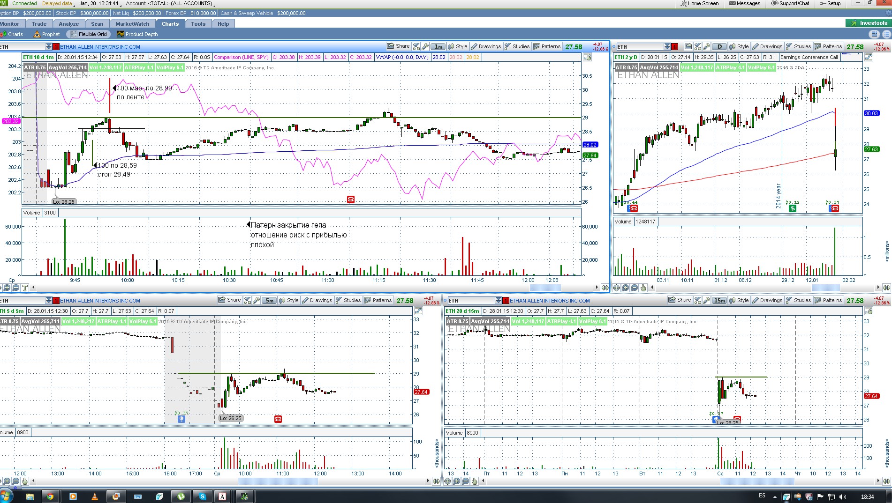Click the red 1 indicator in 1m chart
The width and height of the screenshot is (892, 503).
(x=56, y=46)
